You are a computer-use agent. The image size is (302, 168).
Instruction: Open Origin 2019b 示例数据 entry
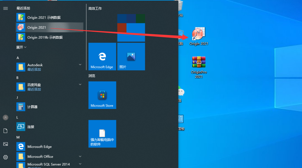pos(45,37)
